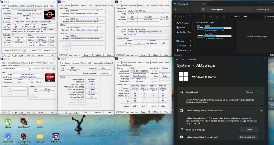
Task: Click the Ten komputer address bar breadcrumb
Action: tap(217, 10)
